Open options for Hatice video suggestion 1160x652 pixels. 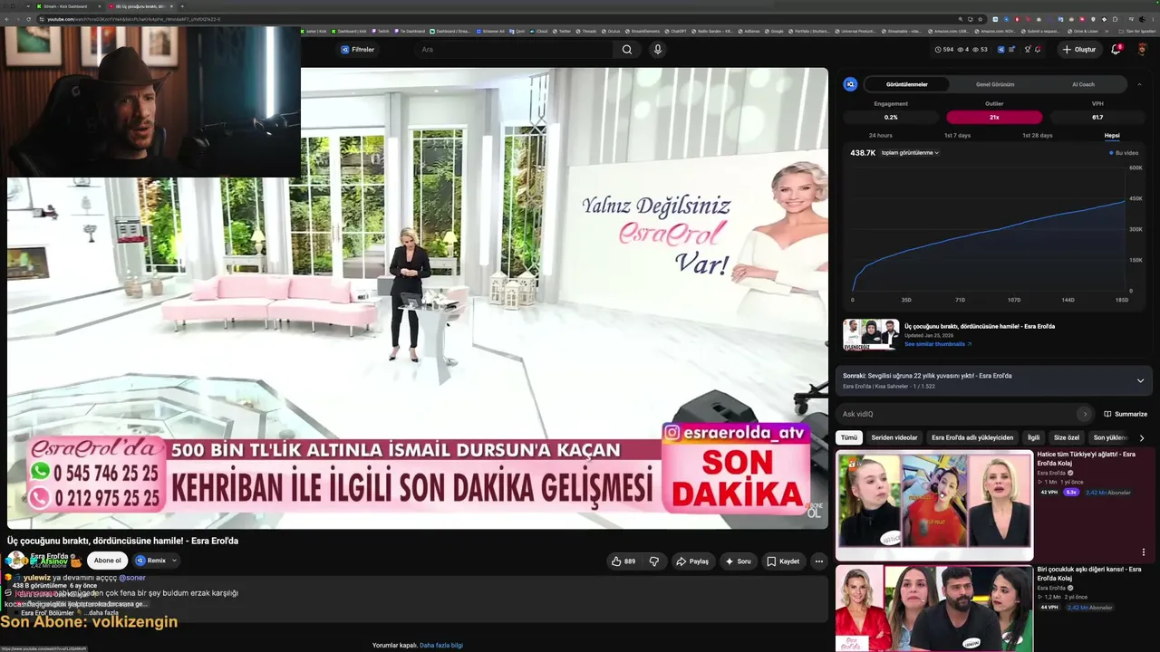coord(1143,551)
